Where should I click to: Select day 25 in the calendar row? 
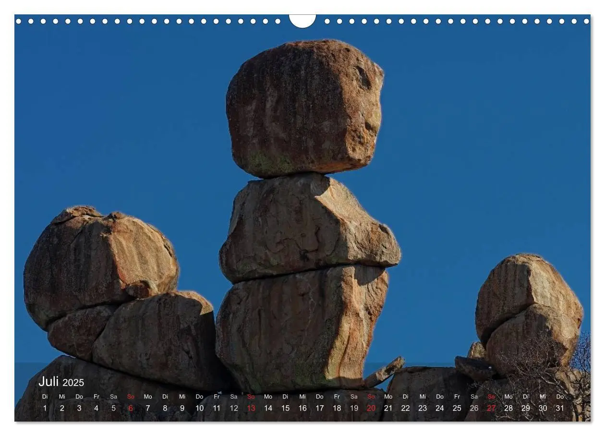pos(457,408)
